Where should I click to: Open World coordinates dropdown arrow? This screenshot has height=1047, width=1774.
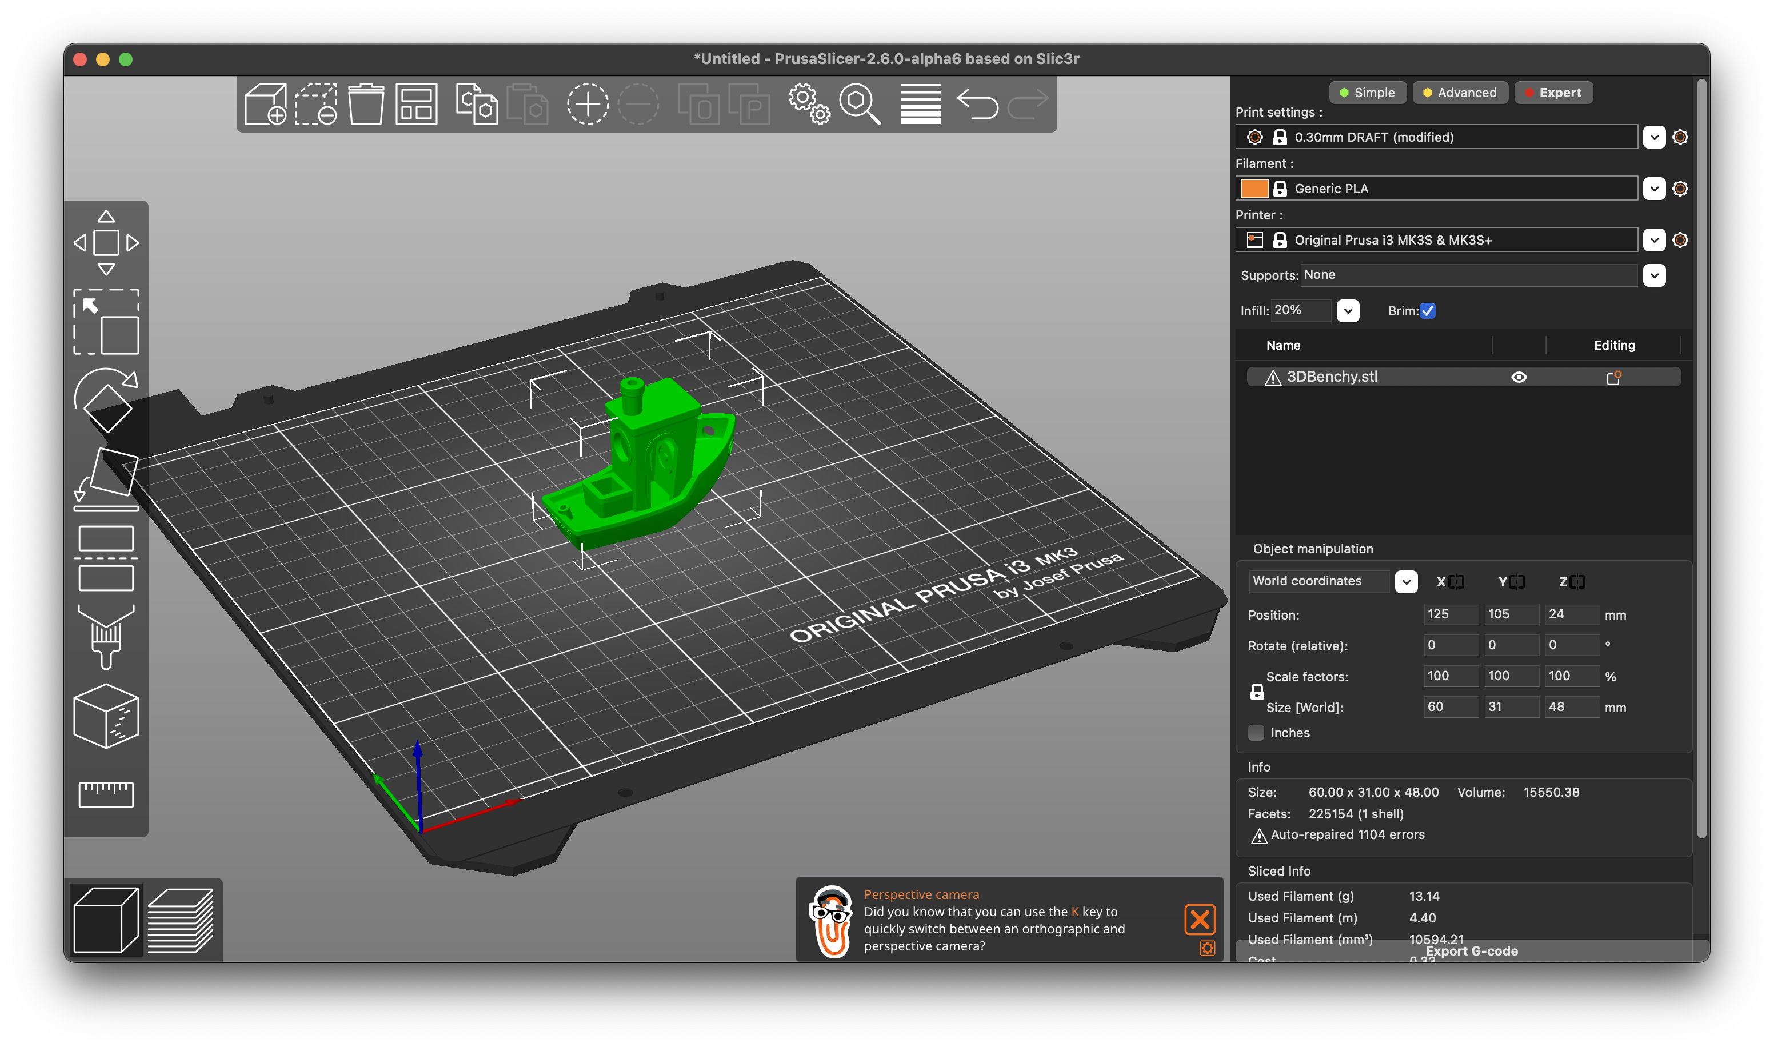click(x=1406, y=581)
